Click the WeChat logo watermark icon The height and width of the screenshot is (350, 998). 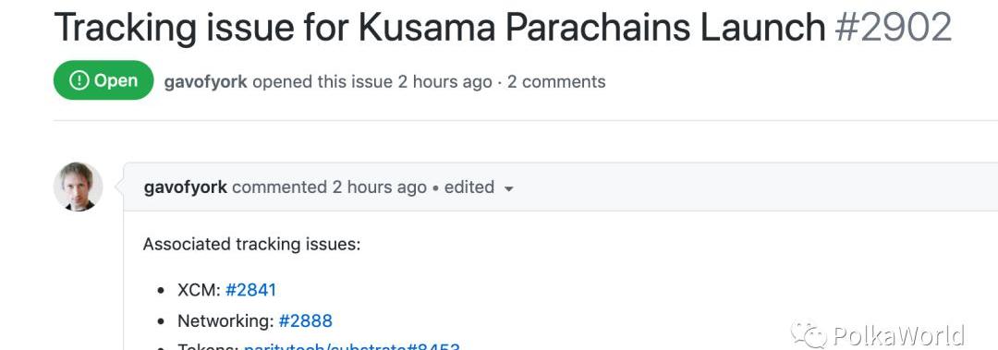[x=809, y=333]
